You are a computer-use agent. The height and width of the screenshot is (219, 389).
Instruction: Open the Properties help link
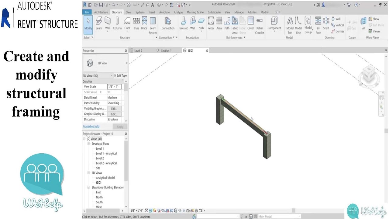[91, 126]
